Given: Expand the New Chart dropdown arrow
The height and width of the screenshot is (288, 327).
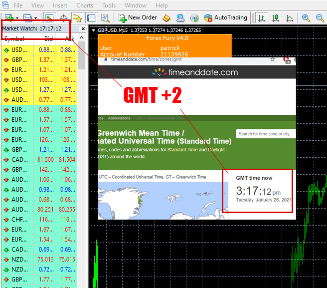Looking at the screenshot, I should 17,18.
